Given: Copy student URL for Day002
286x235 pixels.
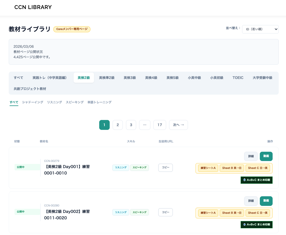Looking at the screenshot, I should point(165,212).
